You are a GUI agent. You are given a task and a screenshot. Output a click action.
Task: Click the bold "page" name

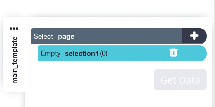tap(66, 37)
